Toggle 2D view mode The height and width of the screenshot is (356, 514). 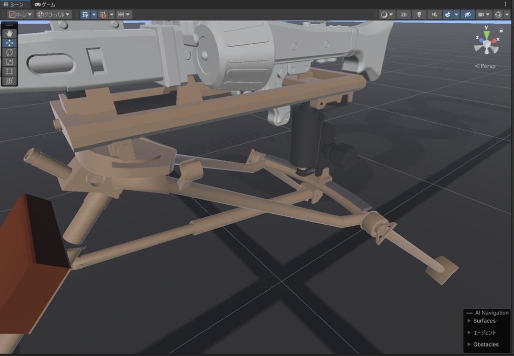point(404,15)
